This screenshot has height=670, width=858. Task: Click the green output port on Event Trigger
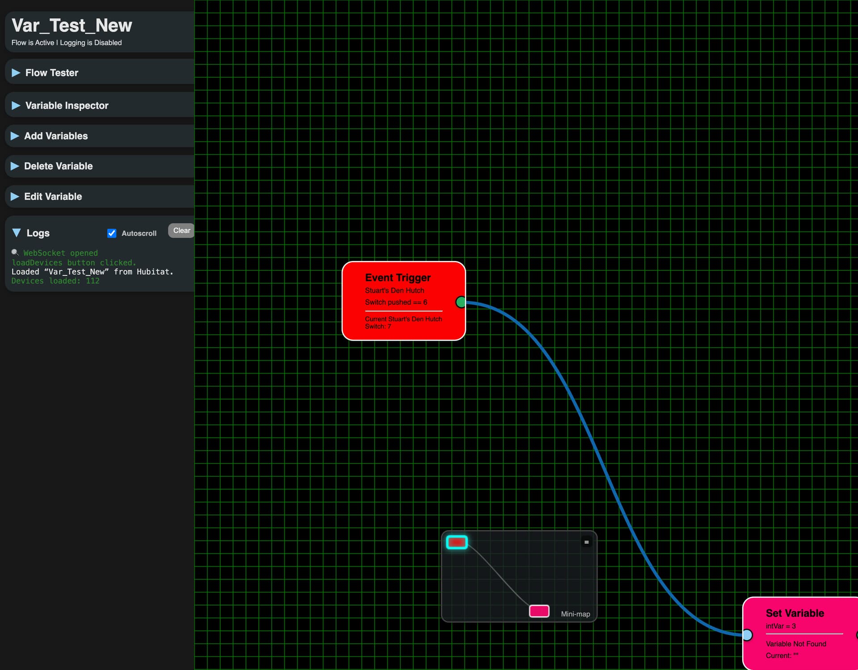click(461, 303)
